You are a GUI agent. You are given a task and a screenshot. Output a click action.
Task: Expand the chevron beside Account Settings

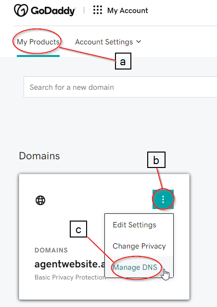pyautogui.click(x=139, y=42)
